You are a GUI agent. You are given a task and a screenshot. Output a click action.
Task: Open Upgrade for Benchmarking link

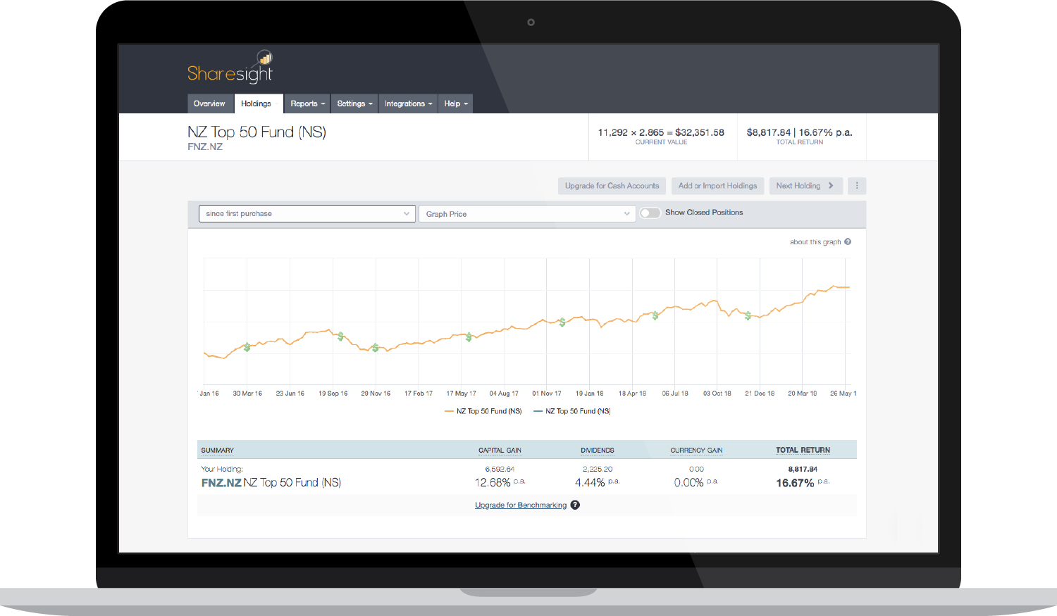[x=521, y=505]
